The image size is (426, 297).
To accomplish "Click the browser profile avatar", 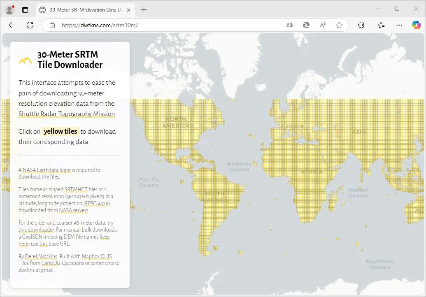I will click(x=9, y=9).
